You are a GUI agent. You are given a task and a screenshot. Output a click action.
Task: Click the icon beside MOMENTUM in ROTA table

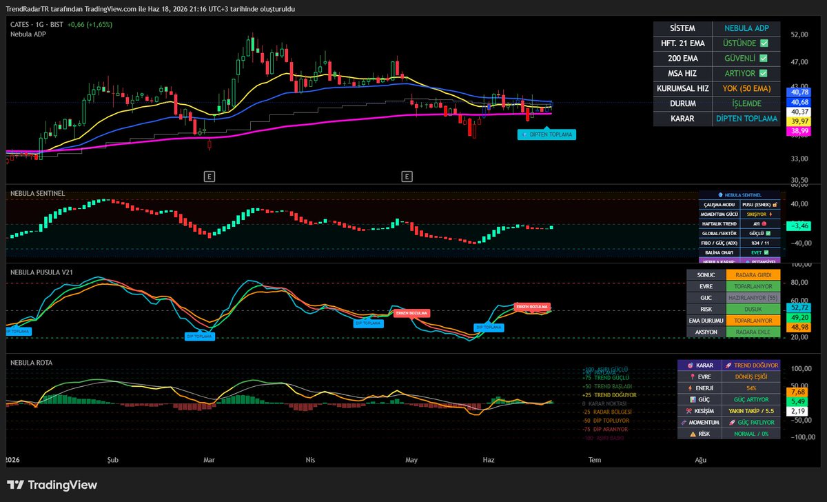[684, 422]
